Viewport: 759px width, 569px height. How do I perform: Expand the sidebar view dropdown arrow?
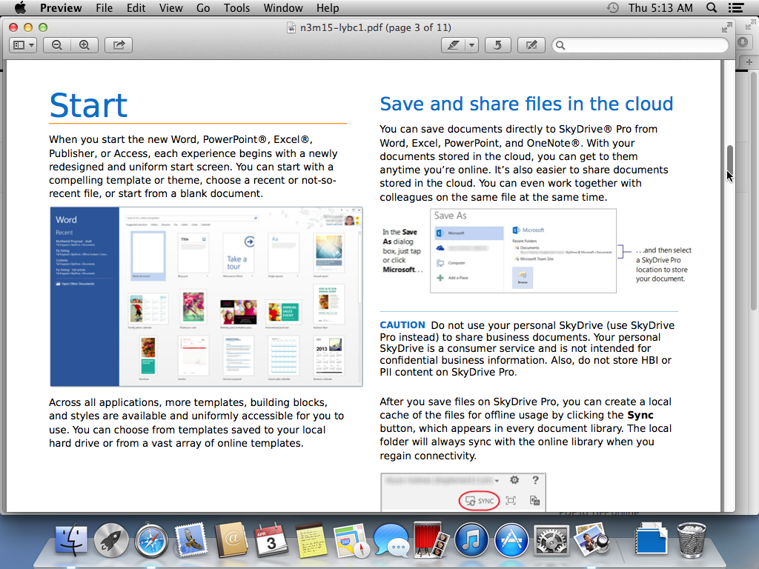coord(33,45)
